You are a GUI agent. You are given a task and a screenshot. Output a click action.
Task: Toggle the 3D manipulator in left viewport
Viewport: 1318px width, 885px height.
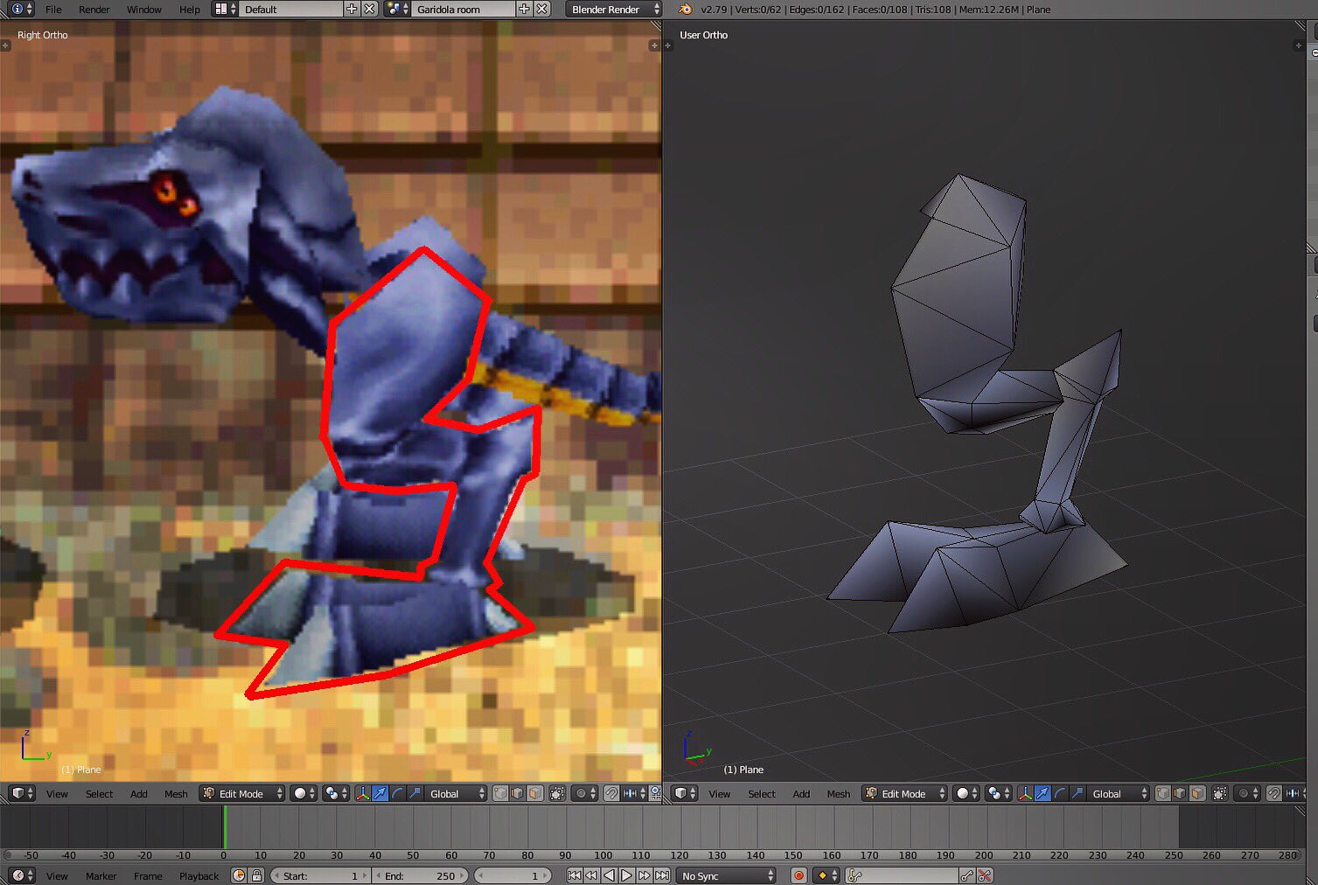point(363,793)
